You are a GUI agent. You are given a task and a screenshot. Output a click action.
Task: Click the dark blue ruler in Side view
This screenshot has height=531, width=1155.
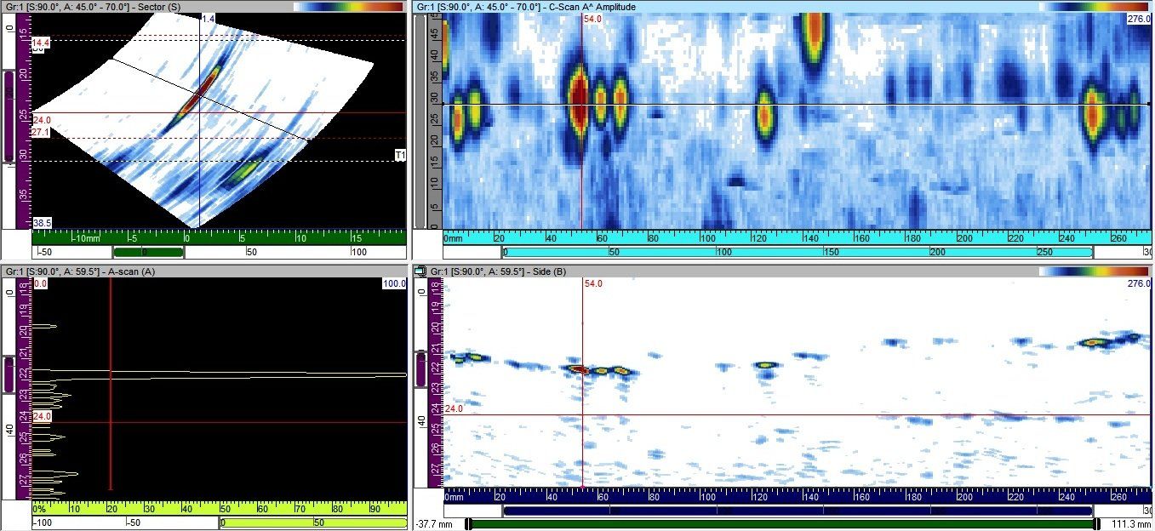click(798, 495)
